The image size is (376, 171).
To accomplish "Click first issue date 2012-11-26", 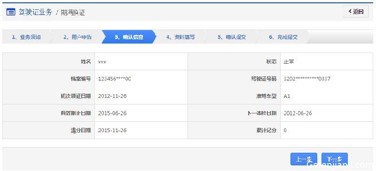I will (112, 96).
